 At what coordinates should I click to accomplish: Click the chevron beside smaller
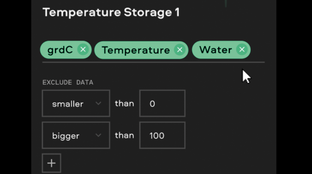point(98,104)
